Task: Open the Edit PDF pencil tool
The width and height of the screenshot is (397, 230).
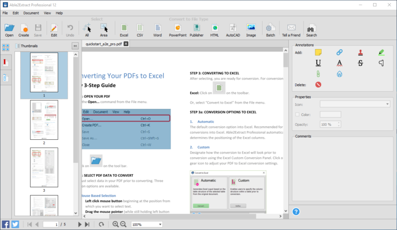Action: pyautogui.click(x=54, y=28)
